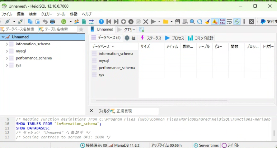Toggle the word wrap icon
This screenshot has height=148, width=277.
(229, 22)
